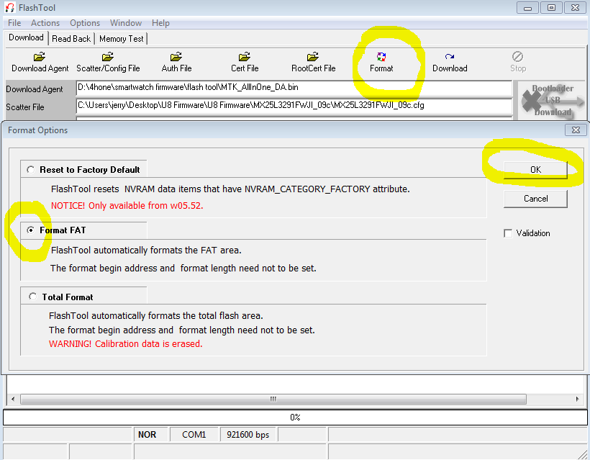590x460 pixels.
Task: Open the RootCert File browser icon
Action: [313, 56]
